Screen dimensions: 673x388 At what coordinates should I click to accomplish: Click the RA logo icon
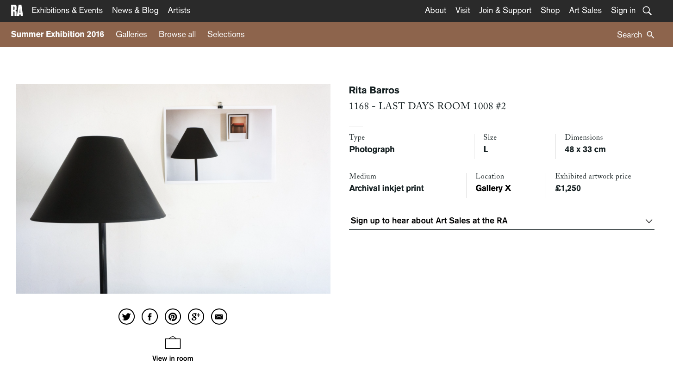coord(17,11)
